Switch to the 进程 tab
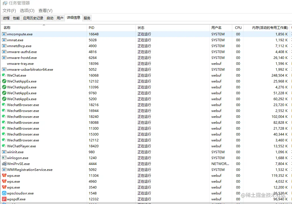The width and height of the screenshot is (292, 204). coord(6,18)
